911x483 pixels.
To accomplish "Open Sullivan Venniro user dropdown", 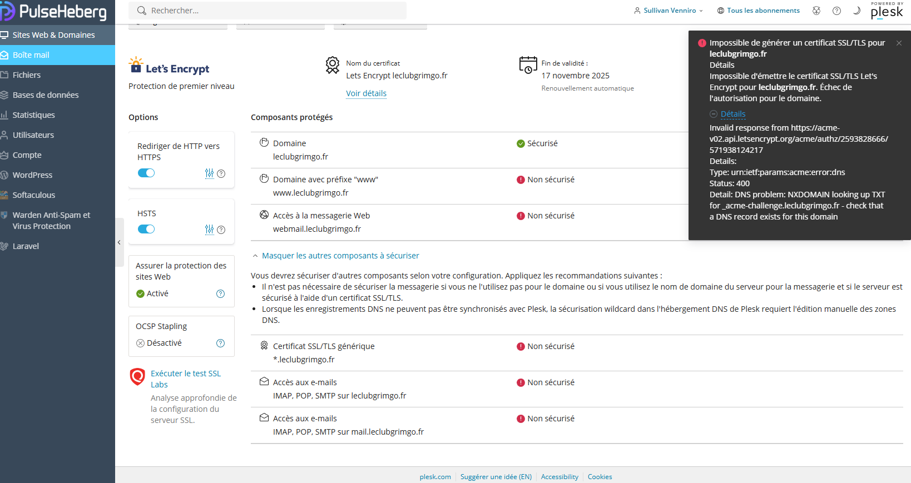I will click(669, 11).
